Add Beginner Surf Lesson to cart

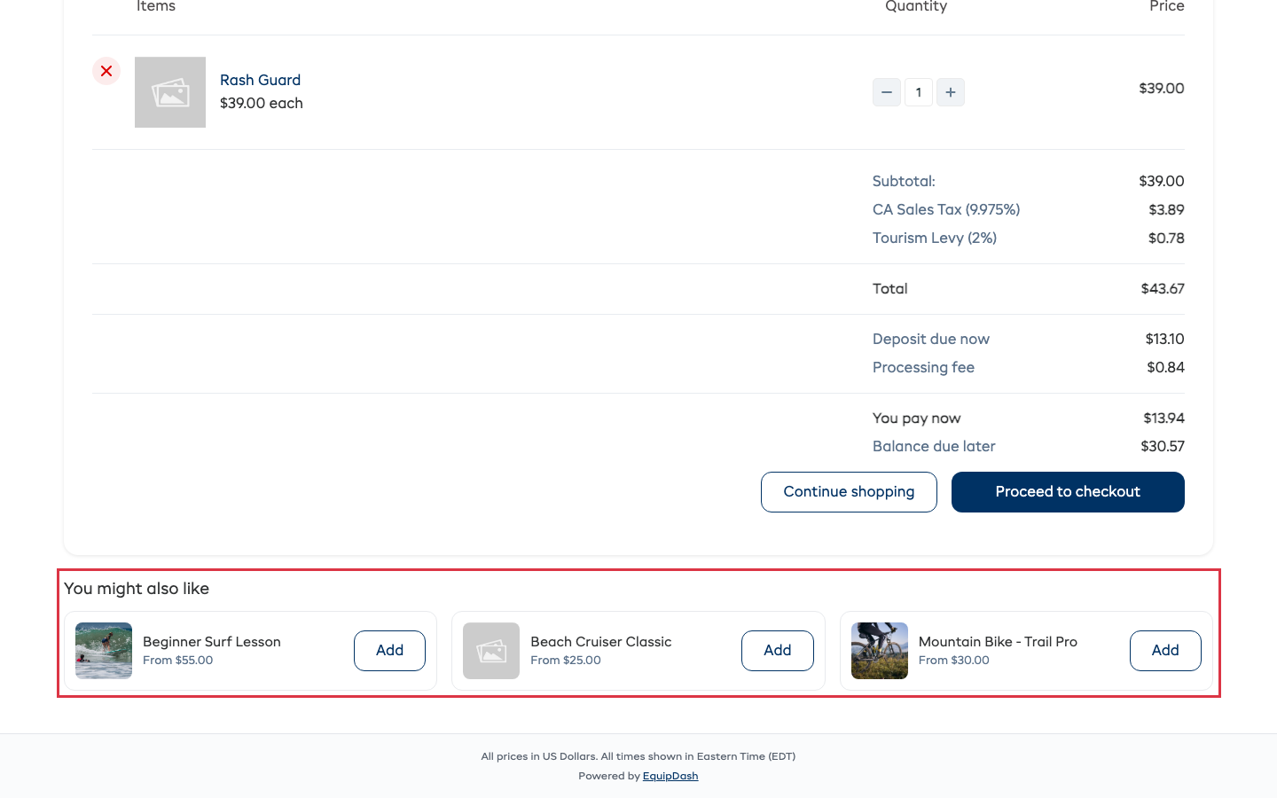(x=389, y=651)
